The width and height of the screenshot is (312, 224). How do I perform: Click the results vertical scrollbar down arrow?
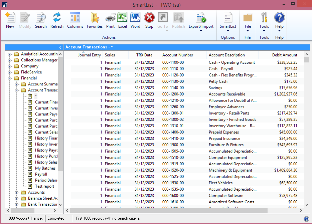pyautogui.click(x=307, y=205)
